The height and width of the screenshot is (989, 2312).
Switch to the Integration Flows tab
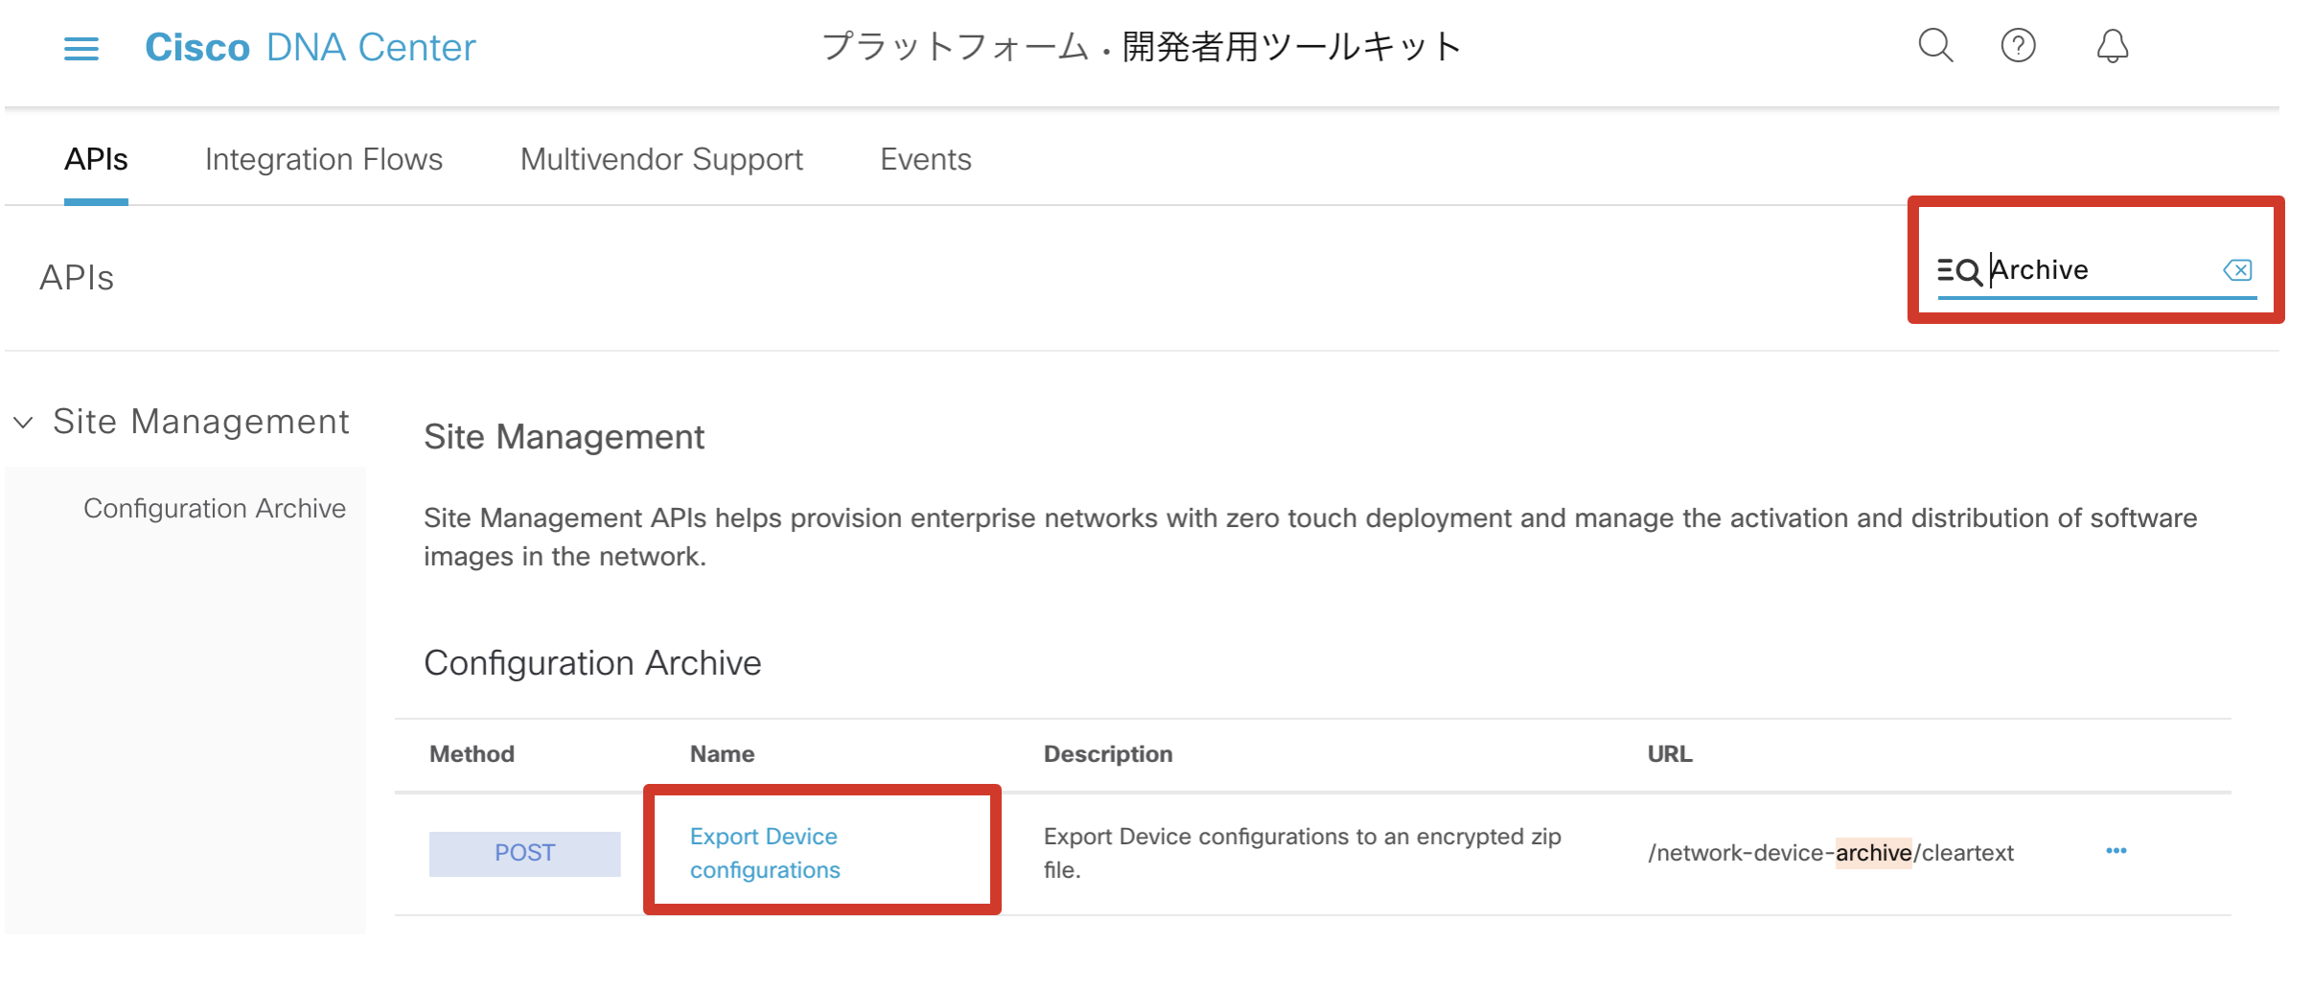[324, 159]
